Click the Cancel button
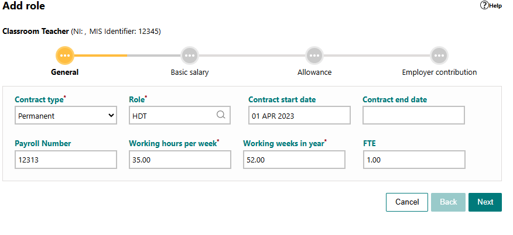This screenshot has height=235, width=513. click(407, 202)
